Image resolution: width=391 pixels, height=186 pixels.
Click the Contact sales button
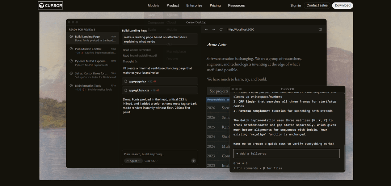click(x=317, y=5)
